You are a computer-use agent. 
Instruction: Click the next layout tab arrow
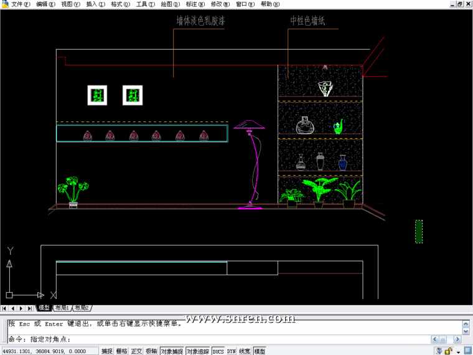[21, 308]
